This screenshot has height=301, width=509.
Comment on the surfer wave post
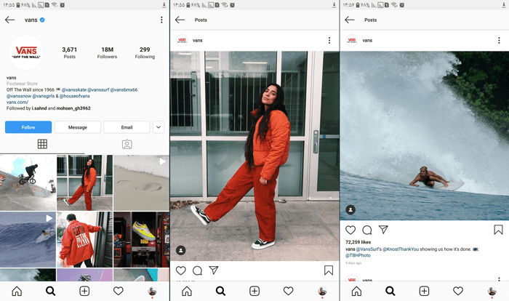coord(367,230)
